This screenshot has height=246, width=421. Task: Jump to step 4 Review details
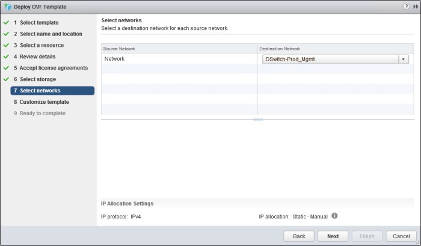37,57
